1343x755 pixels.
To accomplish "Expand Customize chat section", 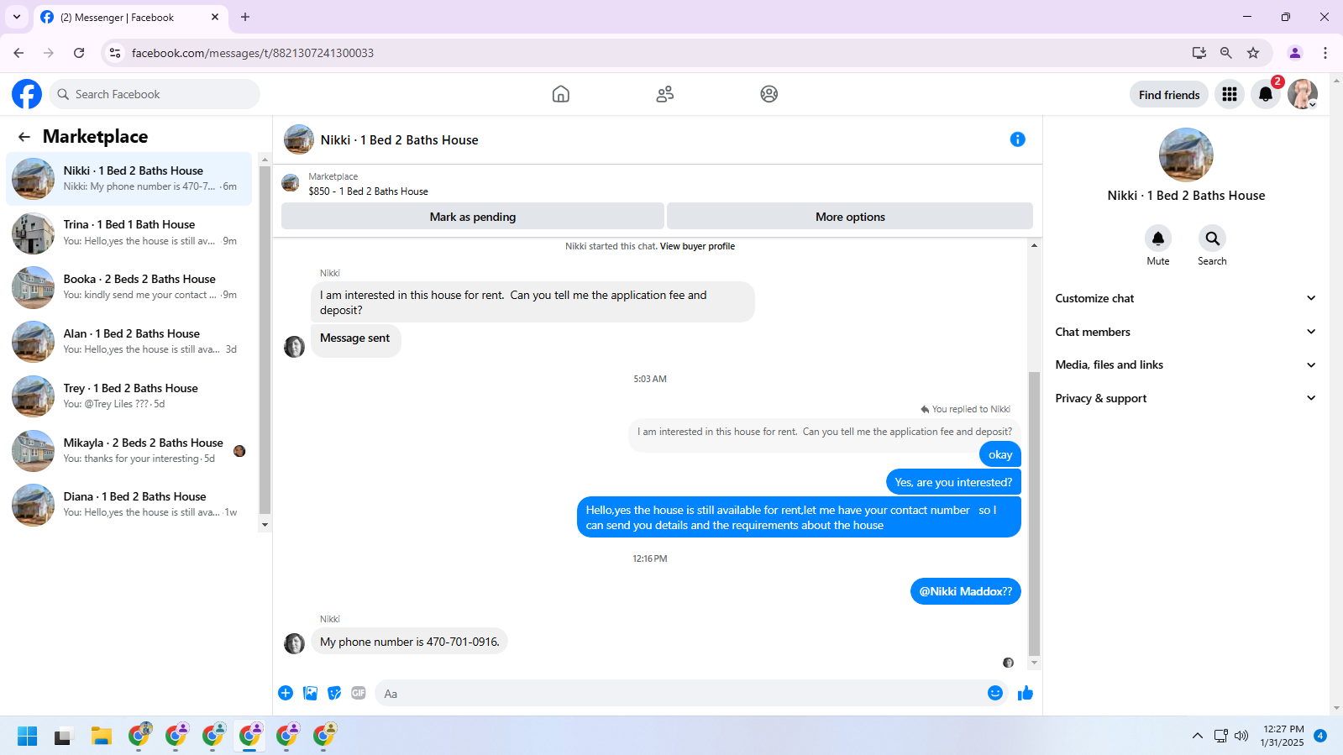I will point(1185,298).
